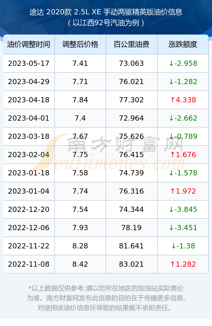212x326 pixels.
Task: Click the red up arrow beside 1.676
Action: [x=173, y=155]
